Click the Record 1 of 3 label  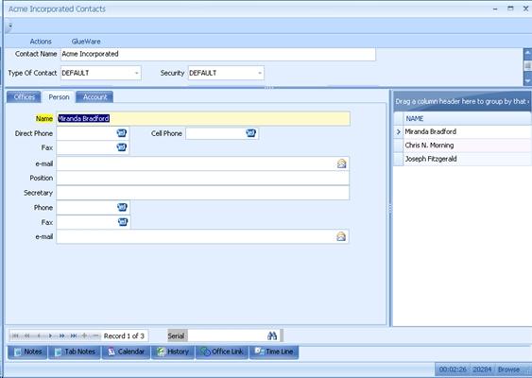[124, 335]
